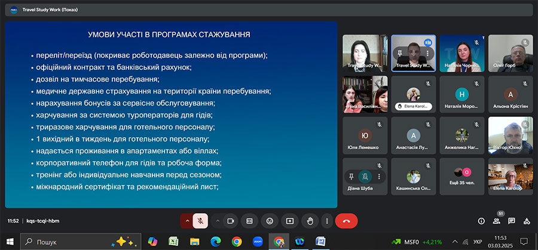Open network Wi-Fi tray icon

pyautogui.click(x=465, y=242)
